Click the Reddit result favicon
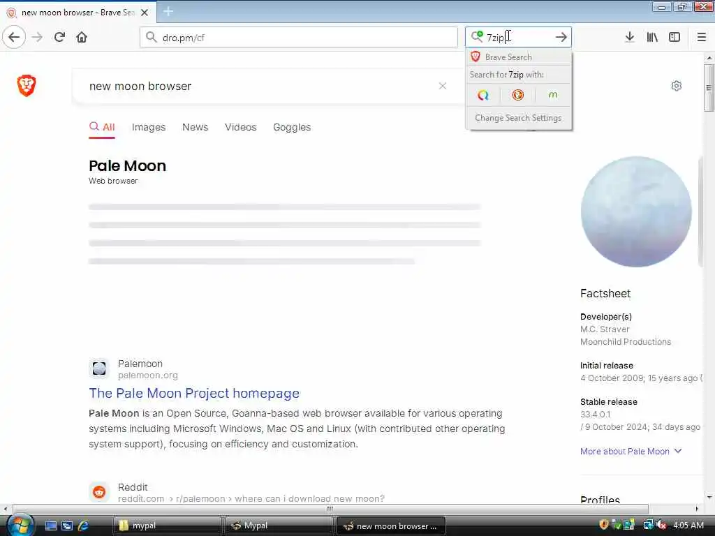 pyautogui.click(x=99, y=492)
